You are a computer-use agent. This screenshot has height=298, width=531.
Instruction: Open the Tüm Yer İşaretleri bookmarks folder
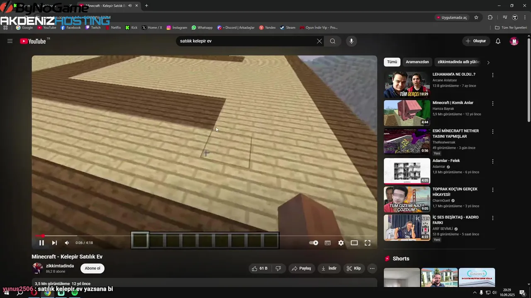tap(511, 28)
